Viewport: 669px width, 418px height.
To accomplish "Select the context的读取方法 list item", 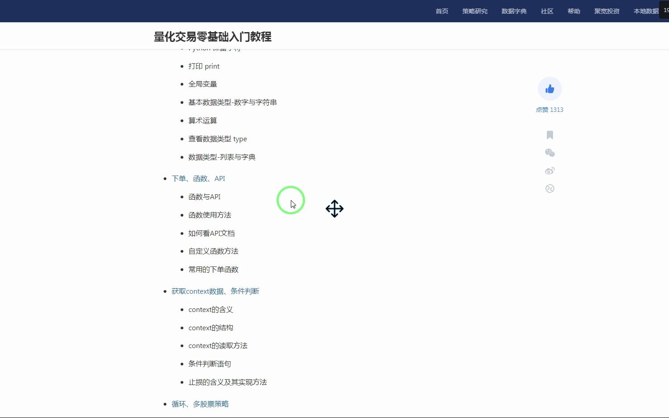I will tap(218, 346).
